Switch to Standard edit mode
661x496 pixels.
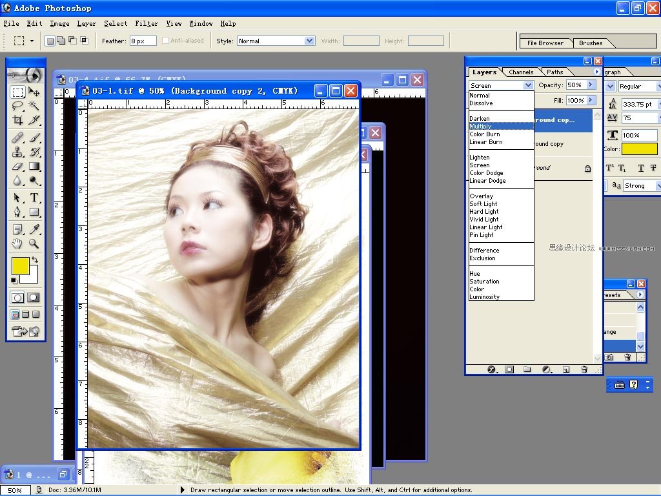tap(17, 298)
